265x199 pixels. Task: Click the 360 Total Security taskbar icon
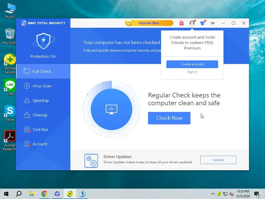(x=70, y=194)
